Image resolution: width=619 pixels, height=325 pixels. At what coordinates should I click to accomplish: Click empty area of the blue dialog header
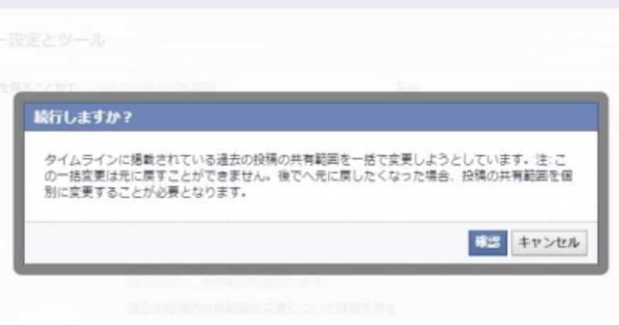tap(355, 118)
